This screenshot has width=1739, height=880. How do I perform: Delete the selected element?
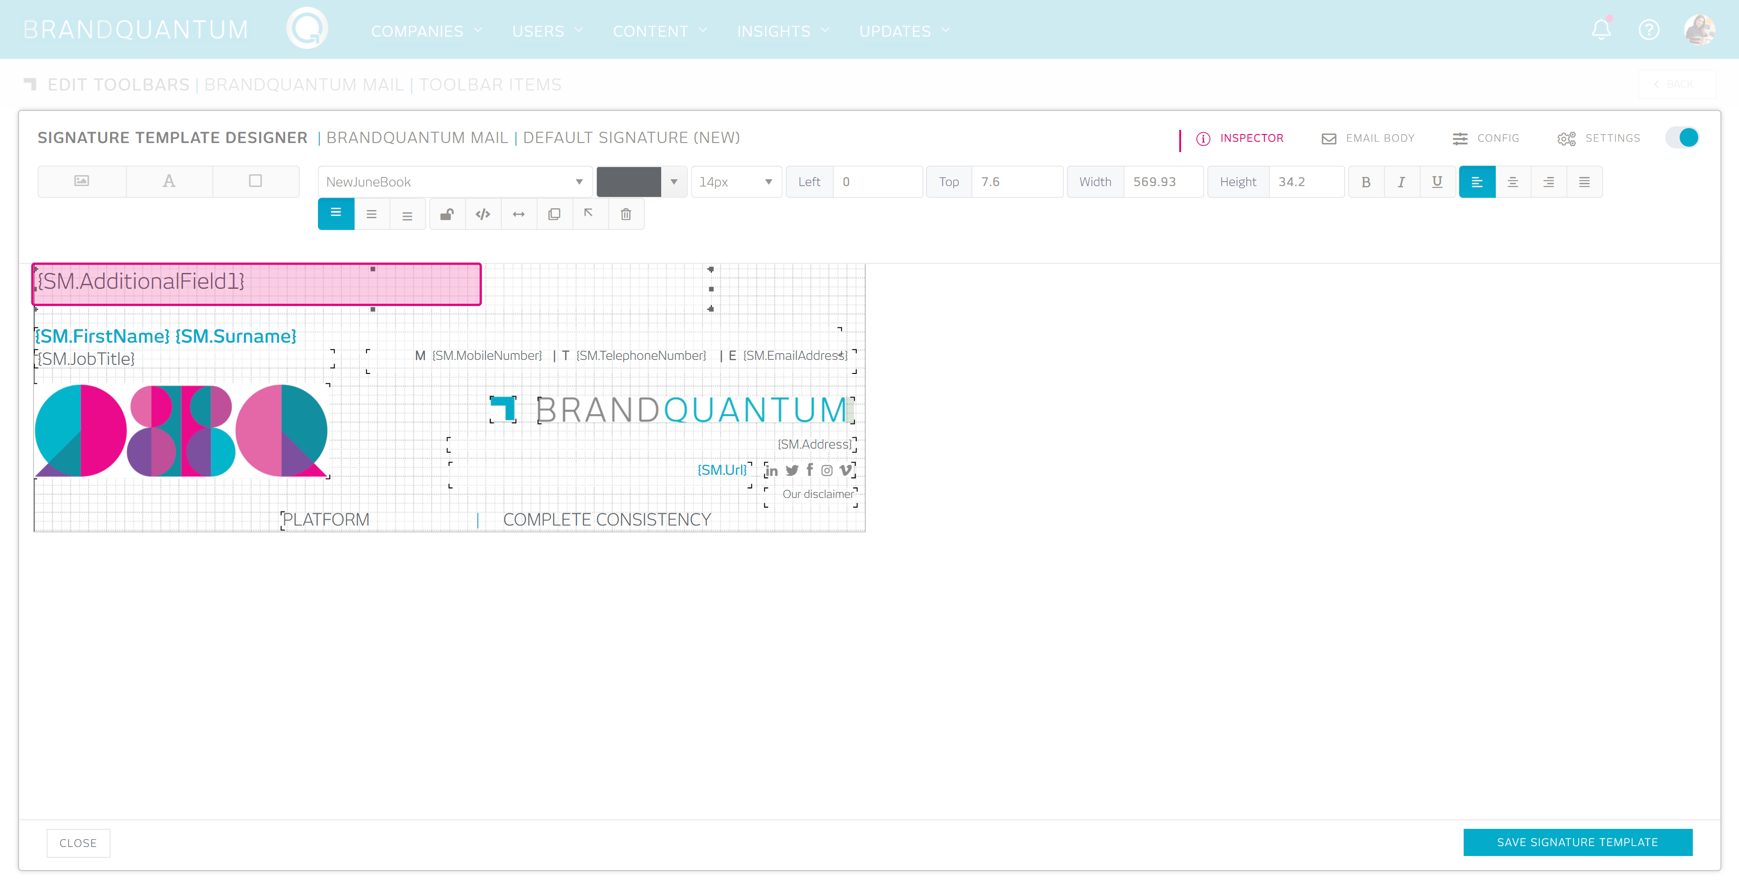pos(626,214)
